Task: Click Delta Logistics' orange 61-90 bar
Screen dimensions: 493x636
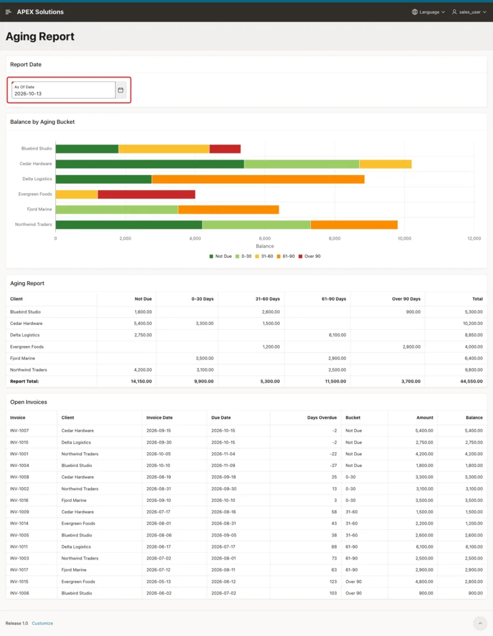Action: [x=258, y=179]
